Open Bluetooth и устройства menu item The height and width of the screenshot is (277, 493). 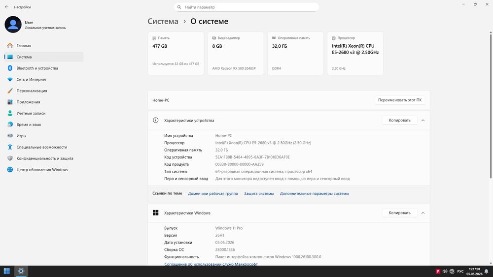tap(44, 68)
